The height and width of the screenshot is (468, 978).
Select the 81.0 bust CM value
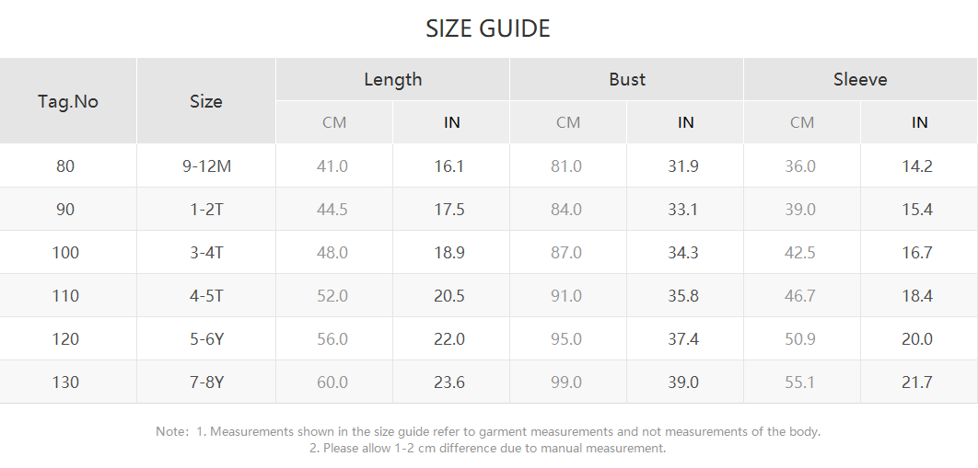point(566,166)
